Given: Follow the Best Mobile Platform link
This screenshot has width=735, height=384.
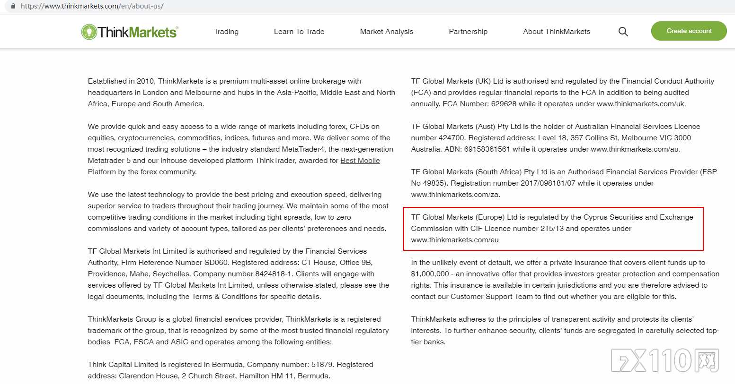Looking at the screenshot, I should click(360, 161).
